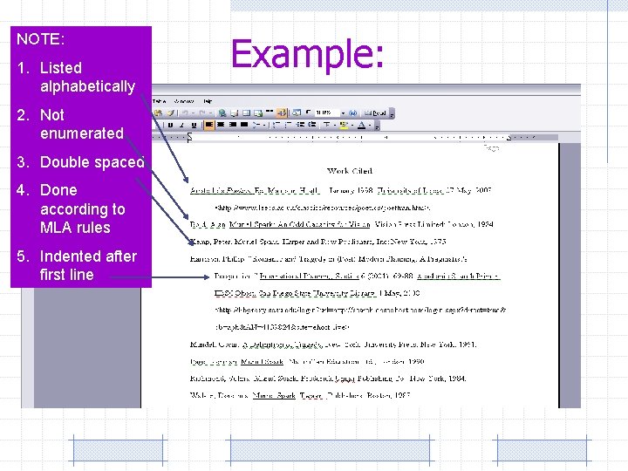Open the Table menu
This screenshot has height=471, width=628.
[x=159, y=101]
